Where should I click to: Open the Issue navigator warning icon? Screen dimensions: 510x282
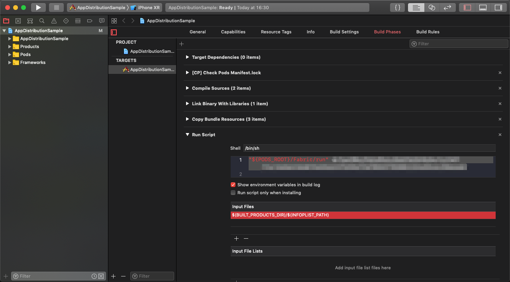click(54, 21)
